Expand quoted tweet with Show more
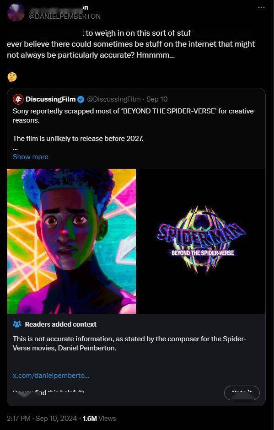This screenshot has width=274, height=430. pyautogui.click(x=31, y=157)
